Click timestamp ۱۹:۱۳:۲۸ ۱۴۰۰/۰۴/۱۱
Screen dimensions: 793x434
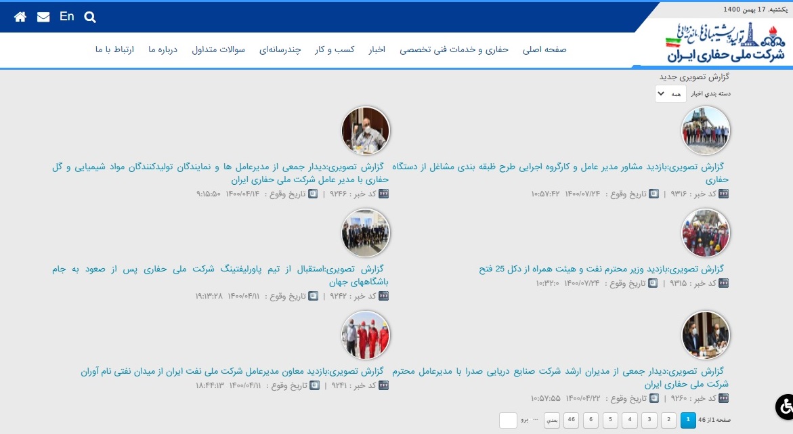coord(227,296)
